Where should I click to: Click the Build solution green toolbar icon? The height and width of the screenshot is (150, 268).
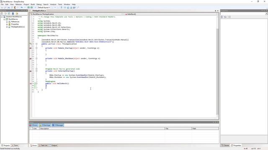[28, 7]
